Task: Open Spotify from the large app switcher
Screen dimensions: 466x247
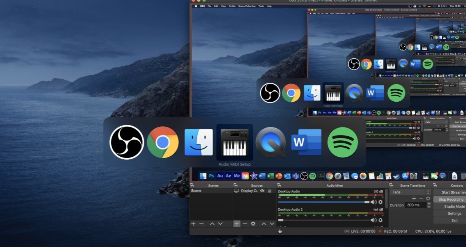Action: tap(343, 142)
